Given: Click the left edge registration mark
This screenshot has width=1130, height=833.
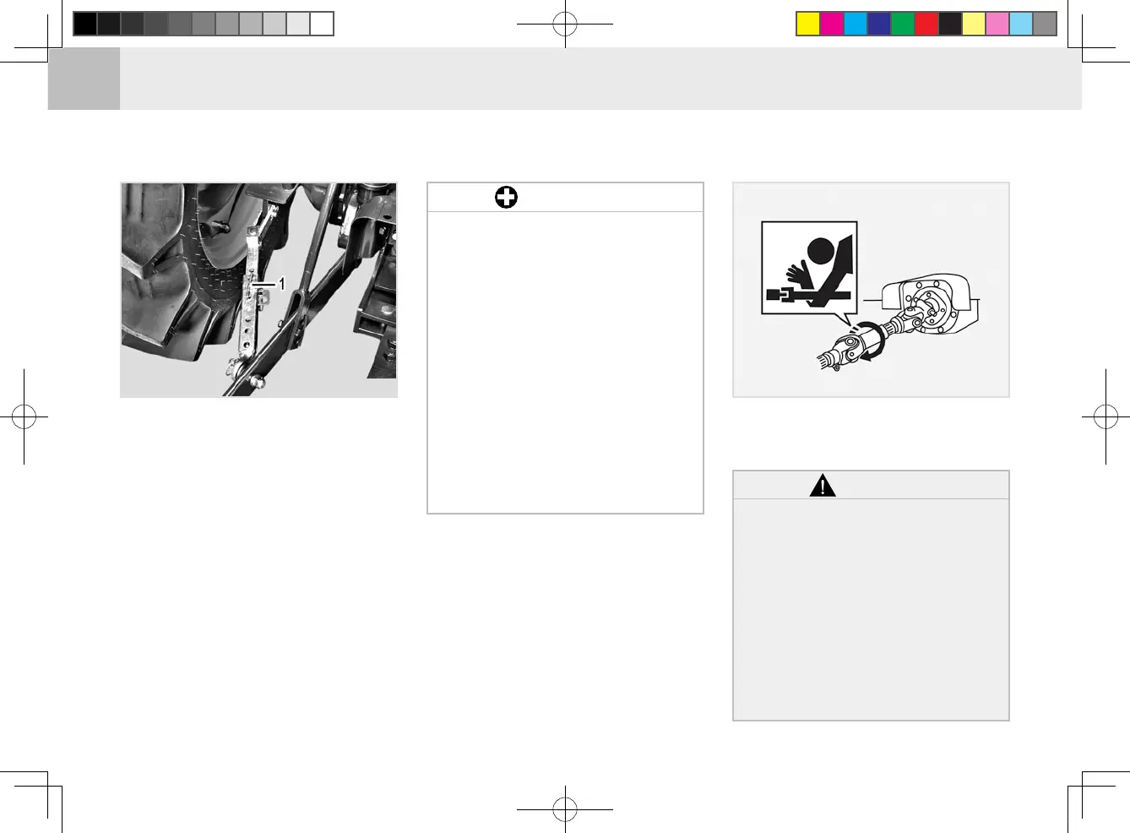Looking at the screenshot, I should [x=24, y=416].
